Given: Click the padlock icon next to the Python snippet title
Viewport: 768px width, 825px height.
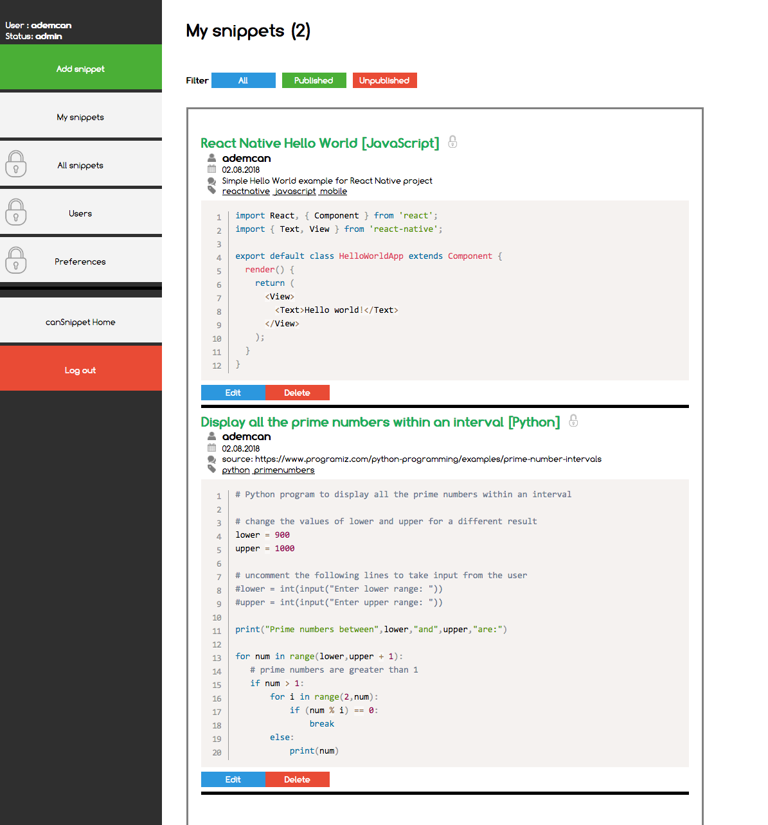Looking at the screenshot, I should 573,421.
